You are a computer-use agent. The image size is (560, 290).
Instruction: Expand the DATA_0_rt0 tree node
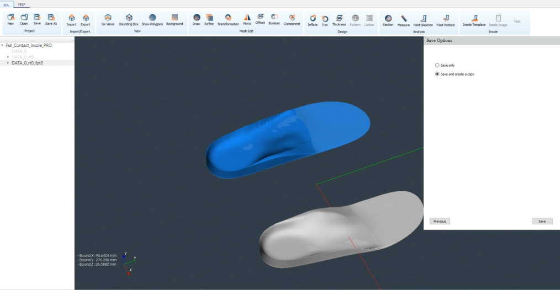coord(8,57)
